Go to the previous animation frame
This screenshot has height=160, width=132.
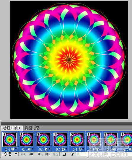[x=31, y=154]
